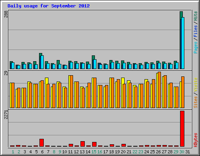The height and width of the screenshot is (156, 200).
Task: Select day 19 on the x-axis
Action: [x=117, y=152]
